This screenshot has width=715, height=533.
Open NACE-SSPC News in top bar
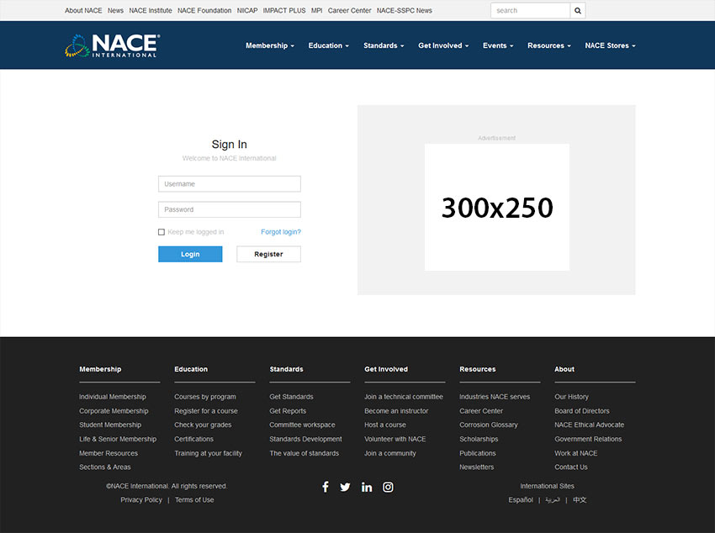point(404,10)
